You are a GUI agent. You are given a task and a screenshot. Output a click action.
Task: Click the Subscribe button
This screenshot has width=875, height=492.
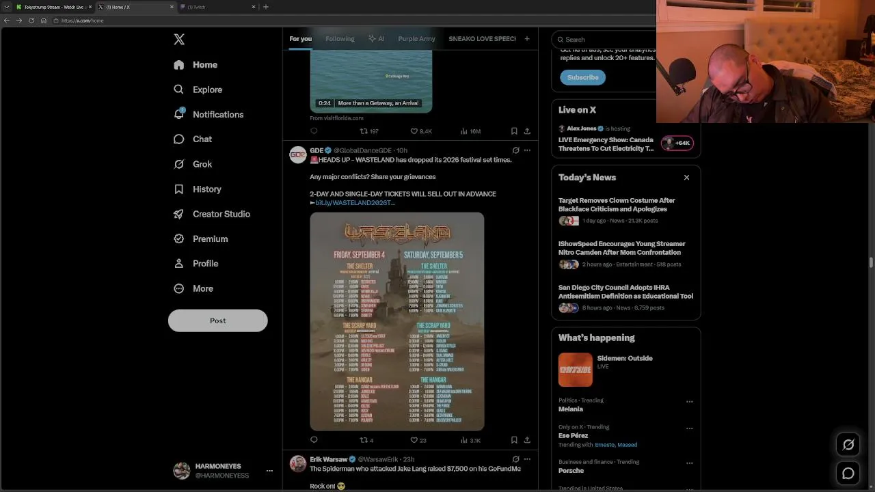coord(582,77)
